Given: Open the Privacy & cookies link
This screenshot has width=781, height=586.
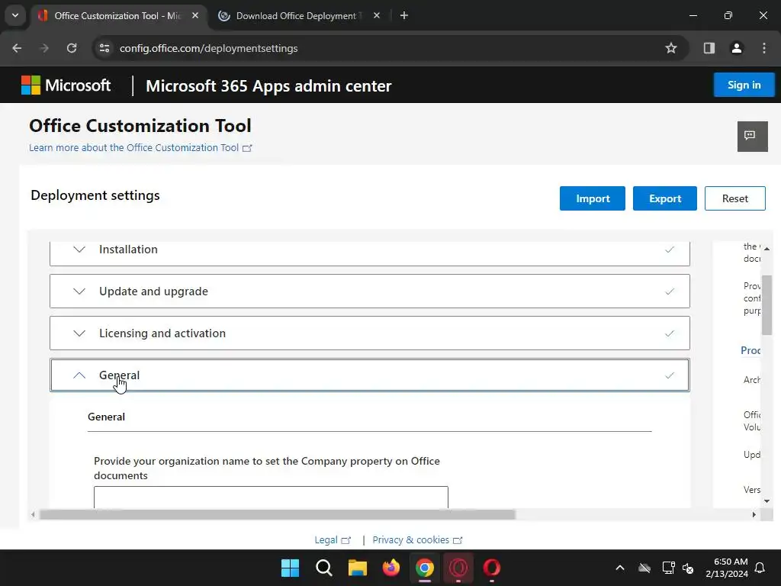Looking at the screenshot, I should point(417,539).
